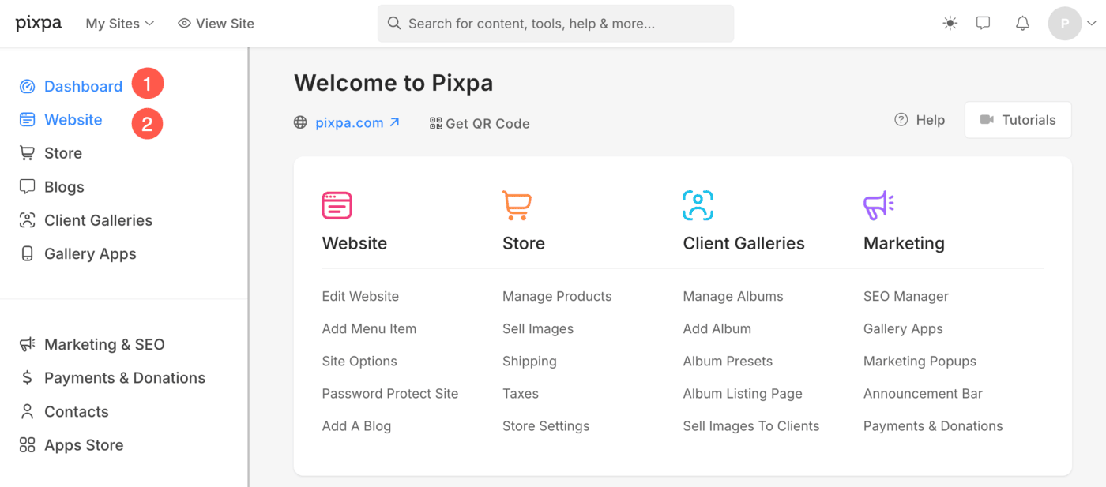Expand the My Sites dropdown

(120, 24)
